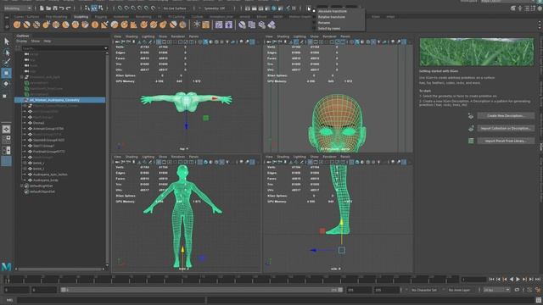Click the Outliner horizontal scrollbar
This screenshot has width=543, height=305.
pos(59,269)
